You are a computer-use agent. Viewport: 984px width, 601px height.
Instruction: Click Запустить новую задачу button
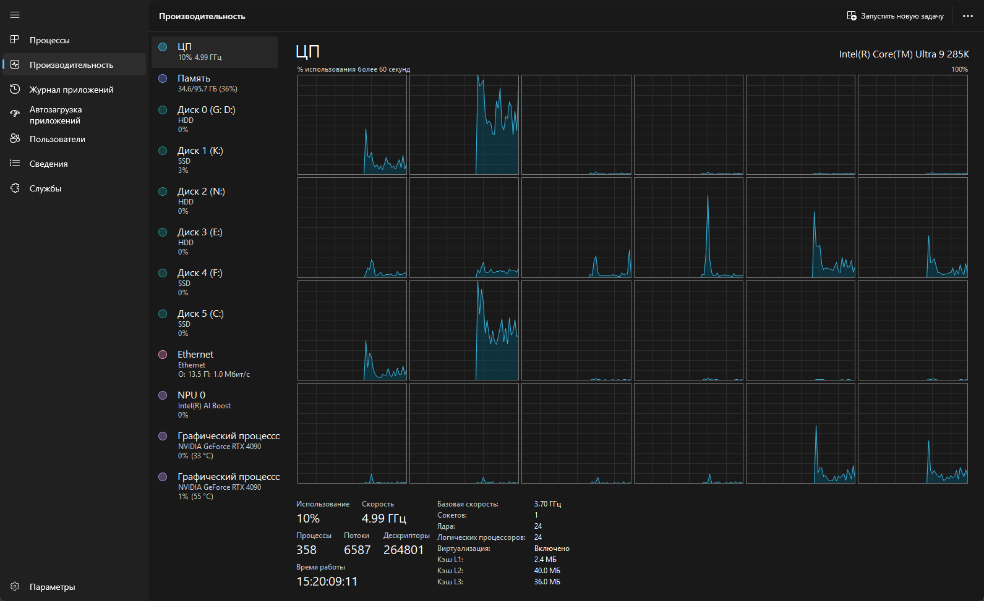tap(895, 16)
